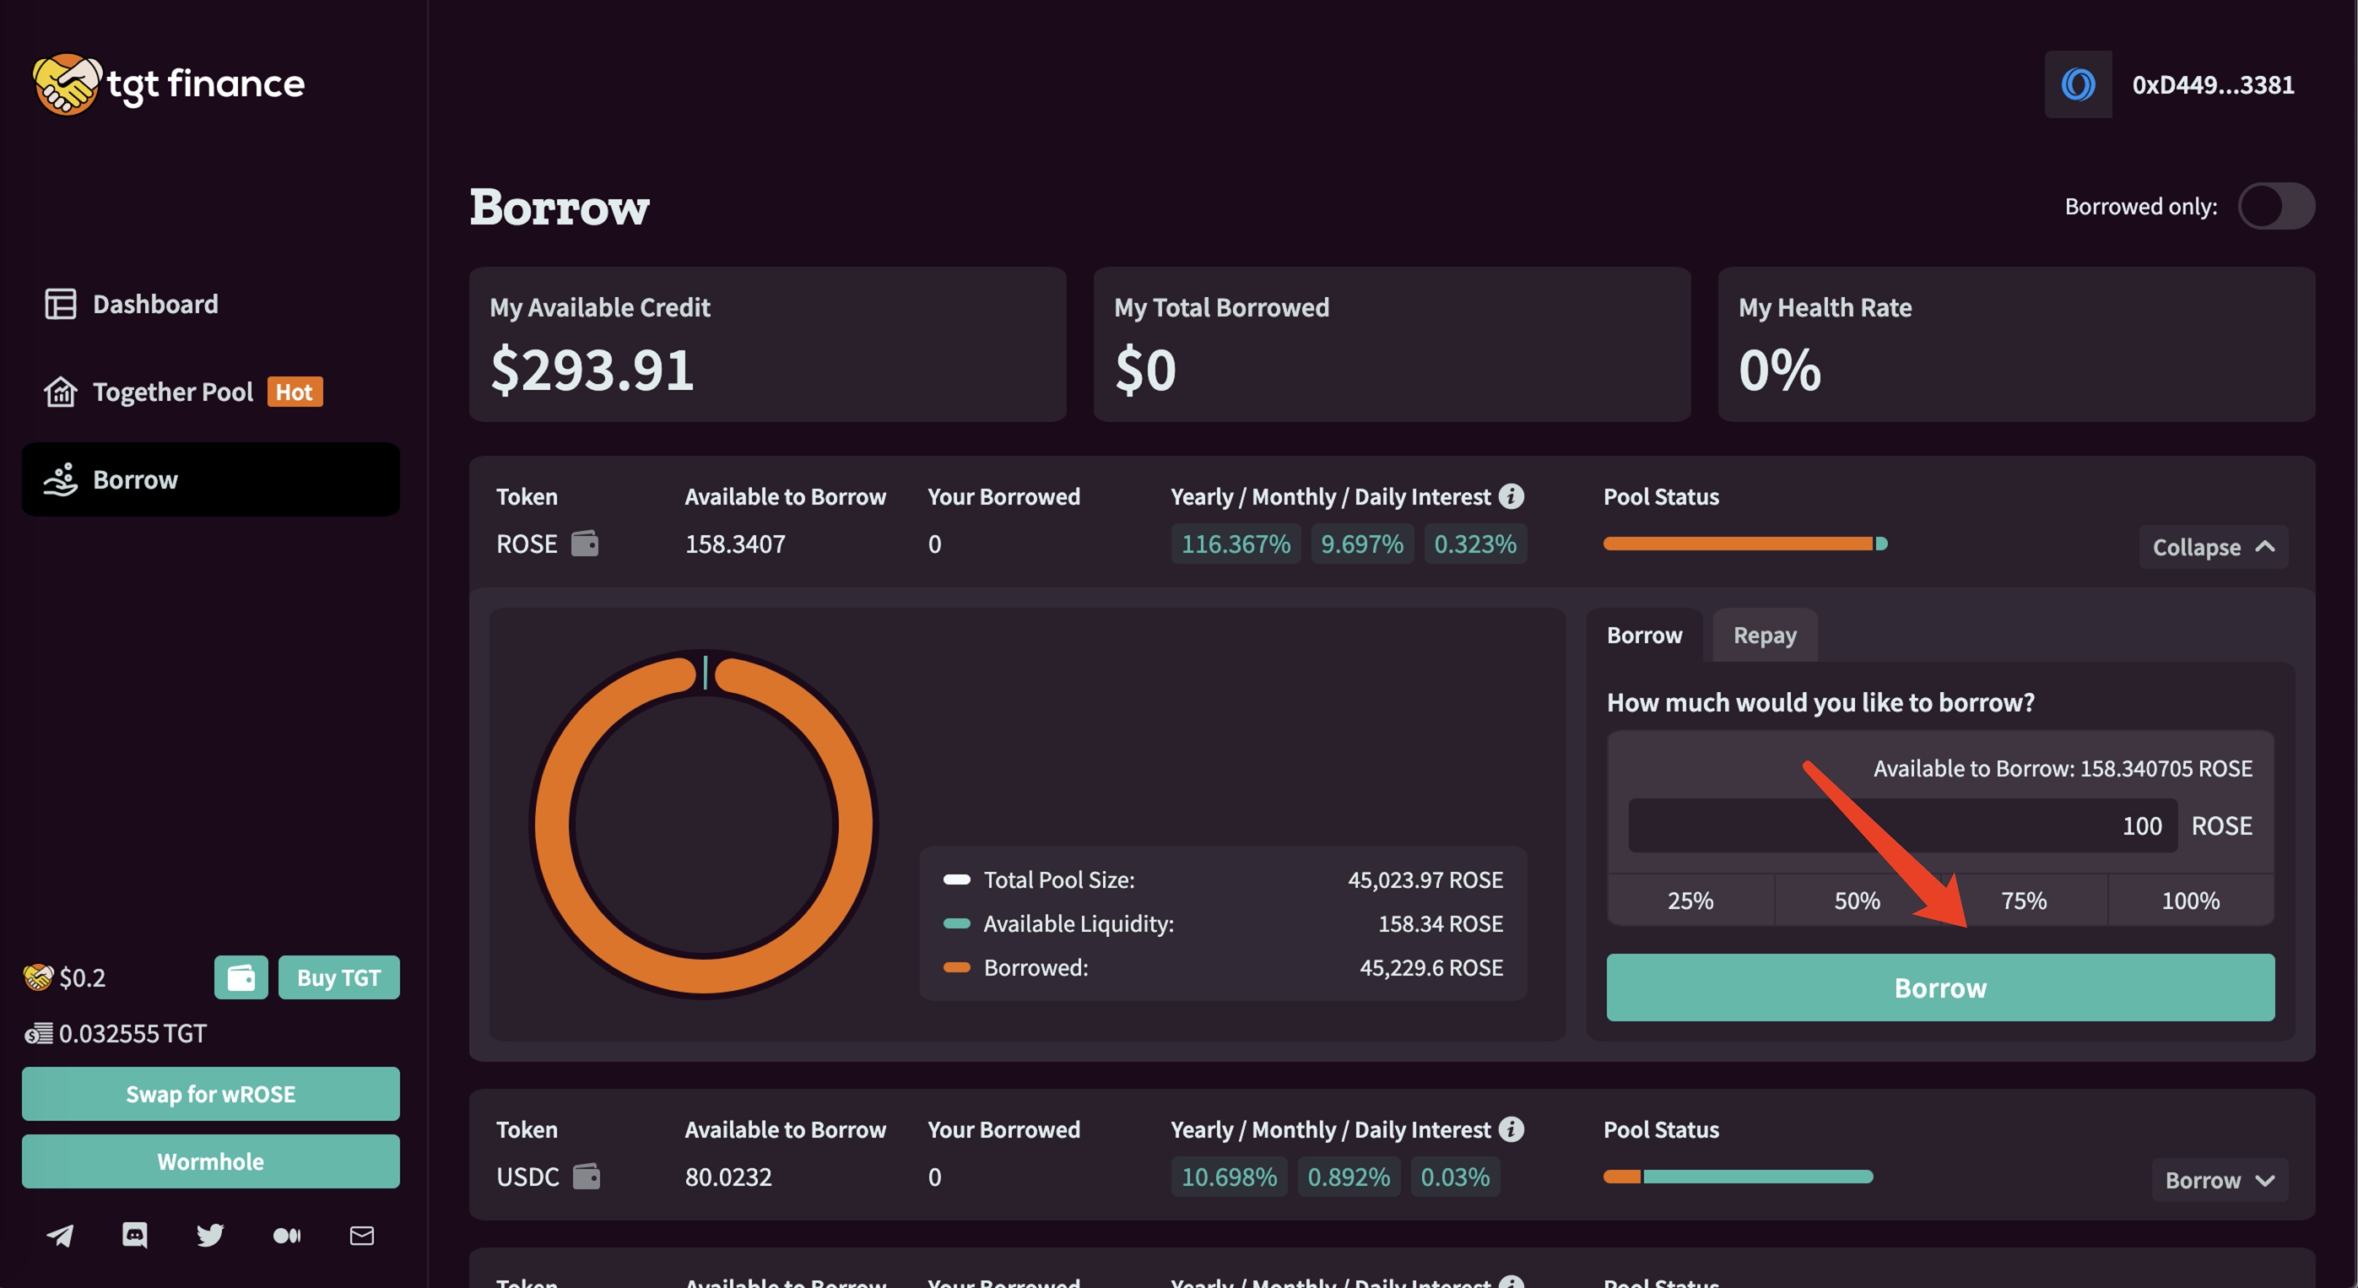Collapse the ROSE pool panel
The width and height of the screenshot is (2358, 1288).
[x=2213, y=546]
